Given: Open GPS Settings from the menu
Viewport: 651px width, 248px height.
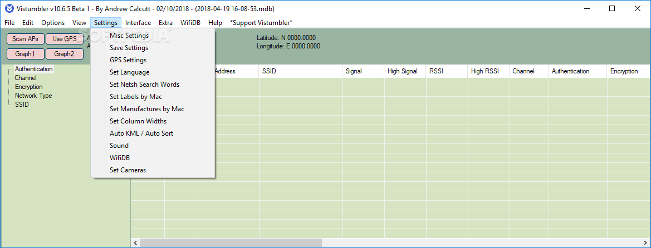Looking at the screenshot, I should point(153,60).
